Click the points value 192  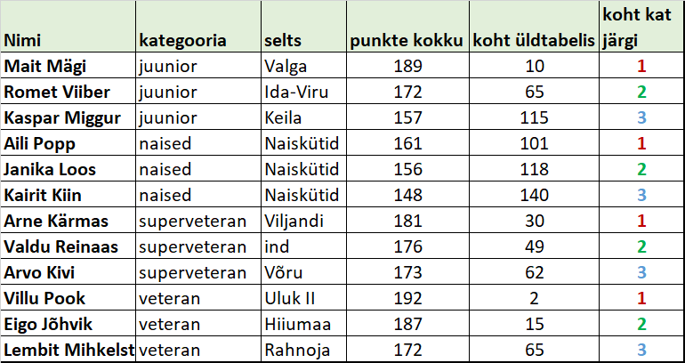pos(406,298)
